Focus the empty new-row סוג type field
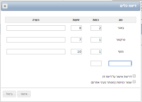The width and height of the screenshot is (142, 102). click(x=120, y=64)
